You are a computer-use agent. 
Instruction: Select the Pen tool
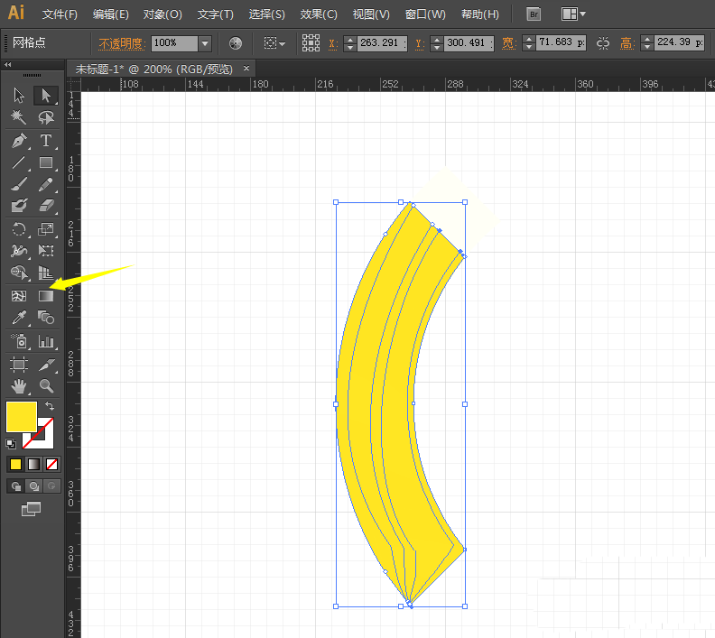tap(19, 141)
